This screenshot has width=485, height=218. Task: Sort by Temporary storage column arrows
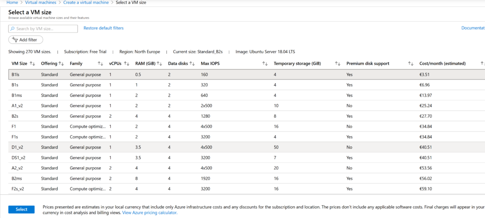tap(337, 64)
